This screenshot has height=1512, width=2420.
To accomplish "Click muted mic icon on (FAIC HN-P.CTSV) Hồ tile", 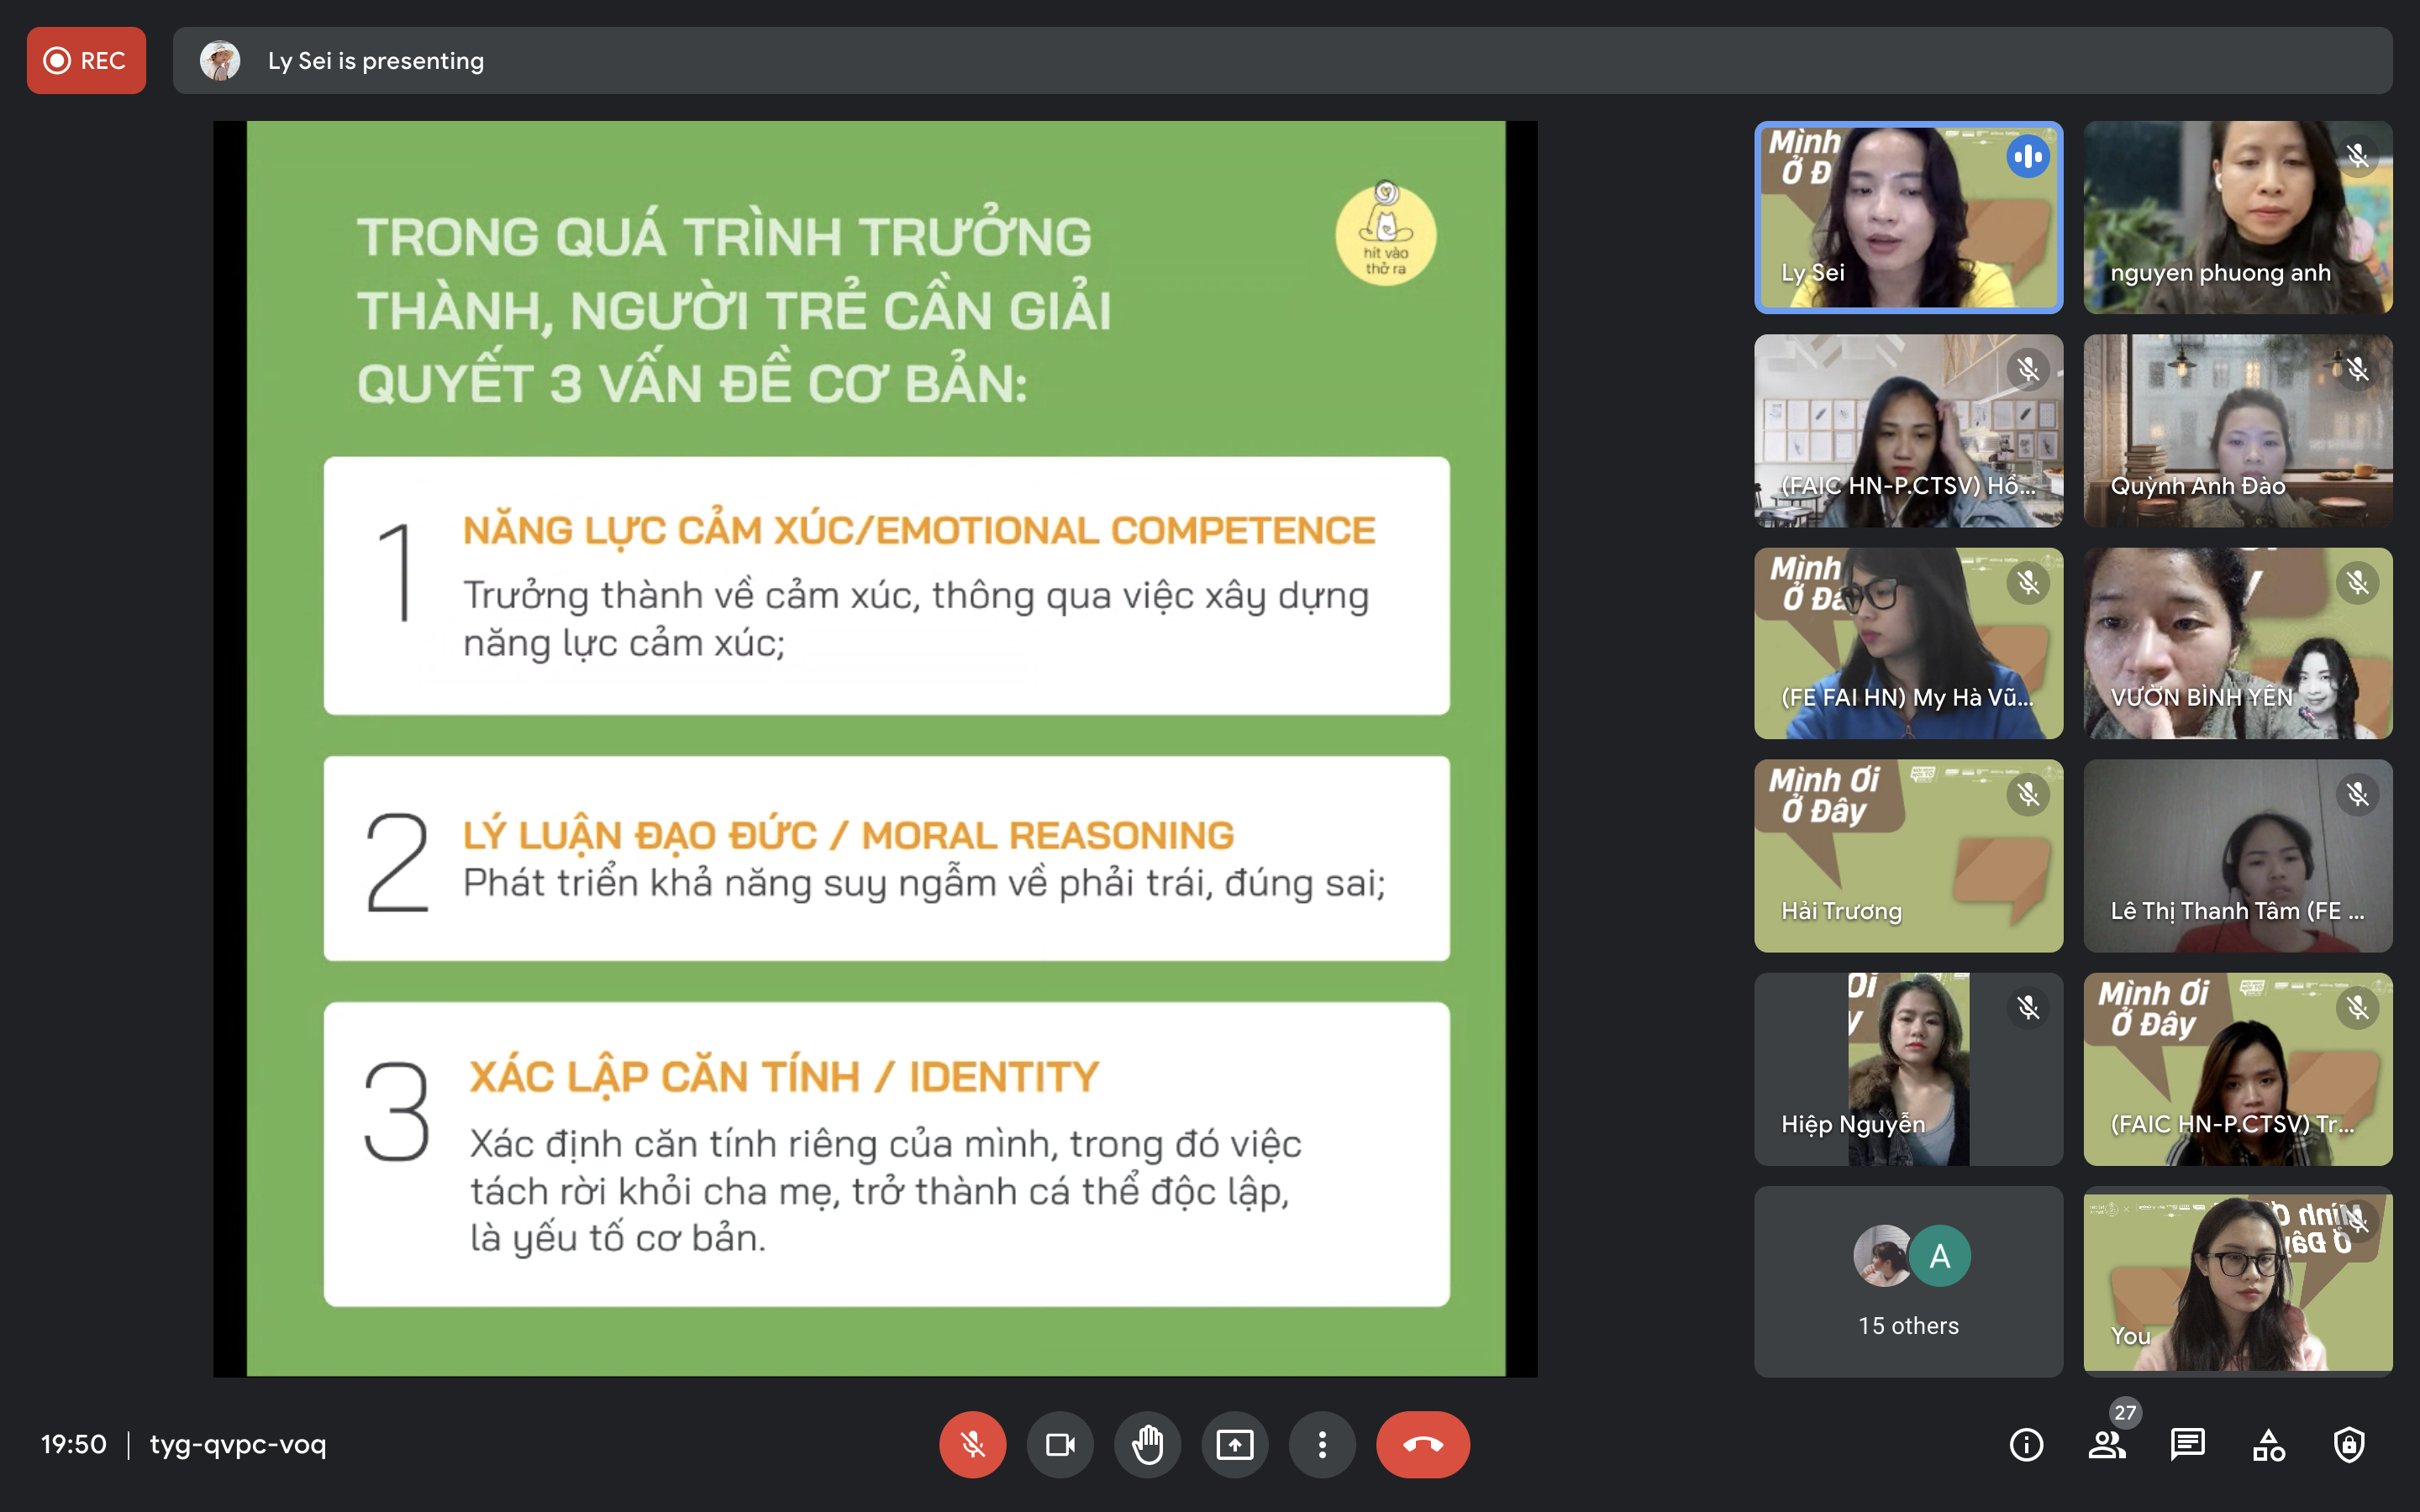I will tap(2028, 369).
